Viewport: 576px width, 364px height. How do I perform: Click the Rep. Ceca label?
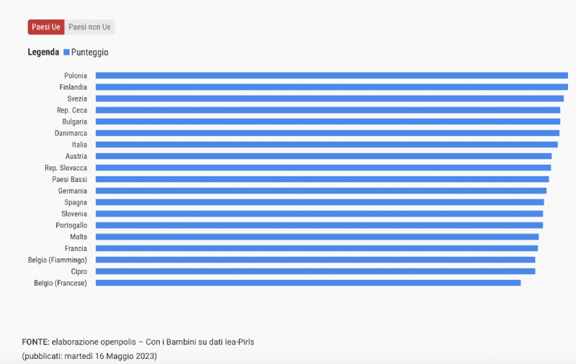pyautogui.click(x=72, y=110)
